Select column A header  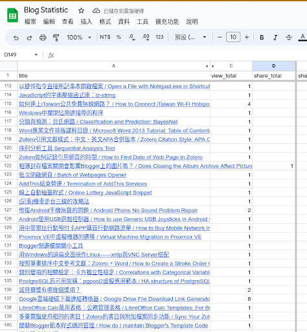click(113, 66)
